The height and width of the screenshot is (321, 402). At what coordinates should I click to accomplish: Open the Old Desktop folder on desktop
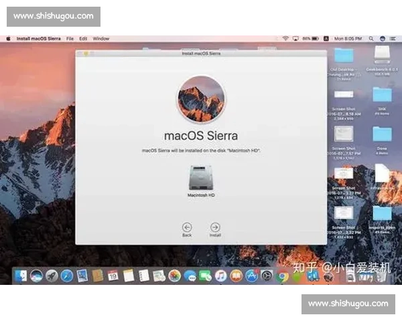[x=343, y=57]
